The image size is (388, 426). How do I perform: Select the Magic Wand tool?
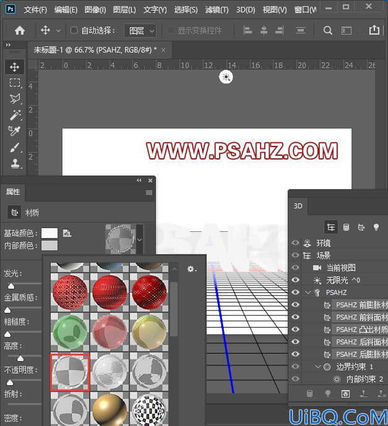15,115
